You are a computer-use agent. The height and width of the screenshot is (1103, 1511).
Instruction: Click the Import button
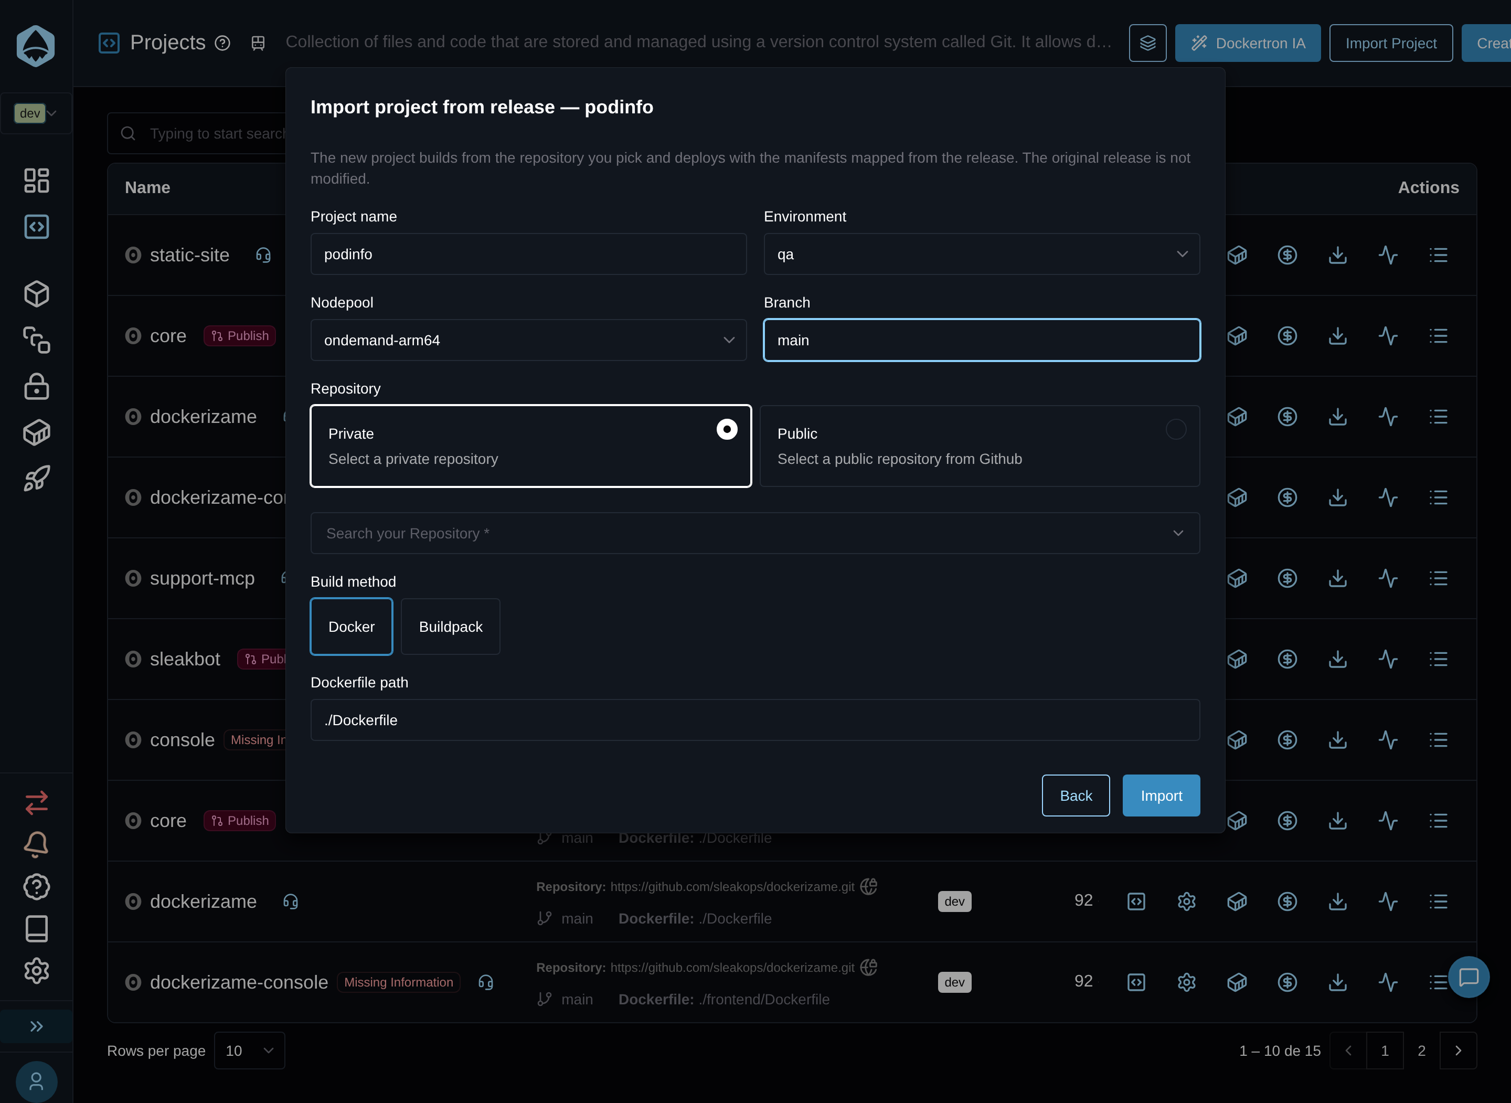coord(1161,795)
